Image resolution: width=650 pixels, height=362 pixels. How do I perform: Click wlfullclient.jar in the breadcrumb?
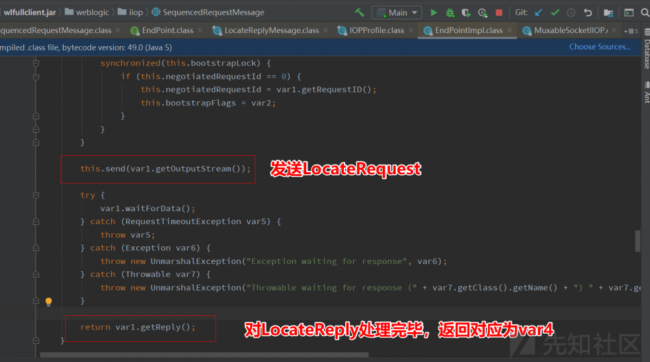coord(29,12)
